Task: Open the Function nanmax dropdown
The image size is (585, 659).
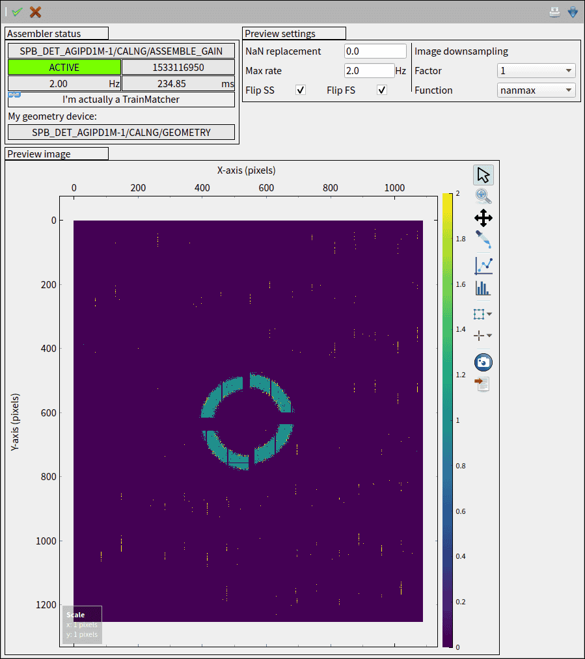Action: tap(536, 90)
